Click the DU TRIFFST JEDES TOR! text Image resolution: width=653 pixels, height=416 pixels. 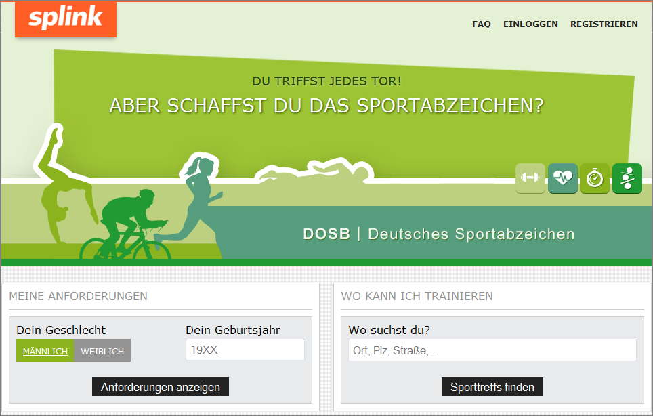click(x=327, y=81)
